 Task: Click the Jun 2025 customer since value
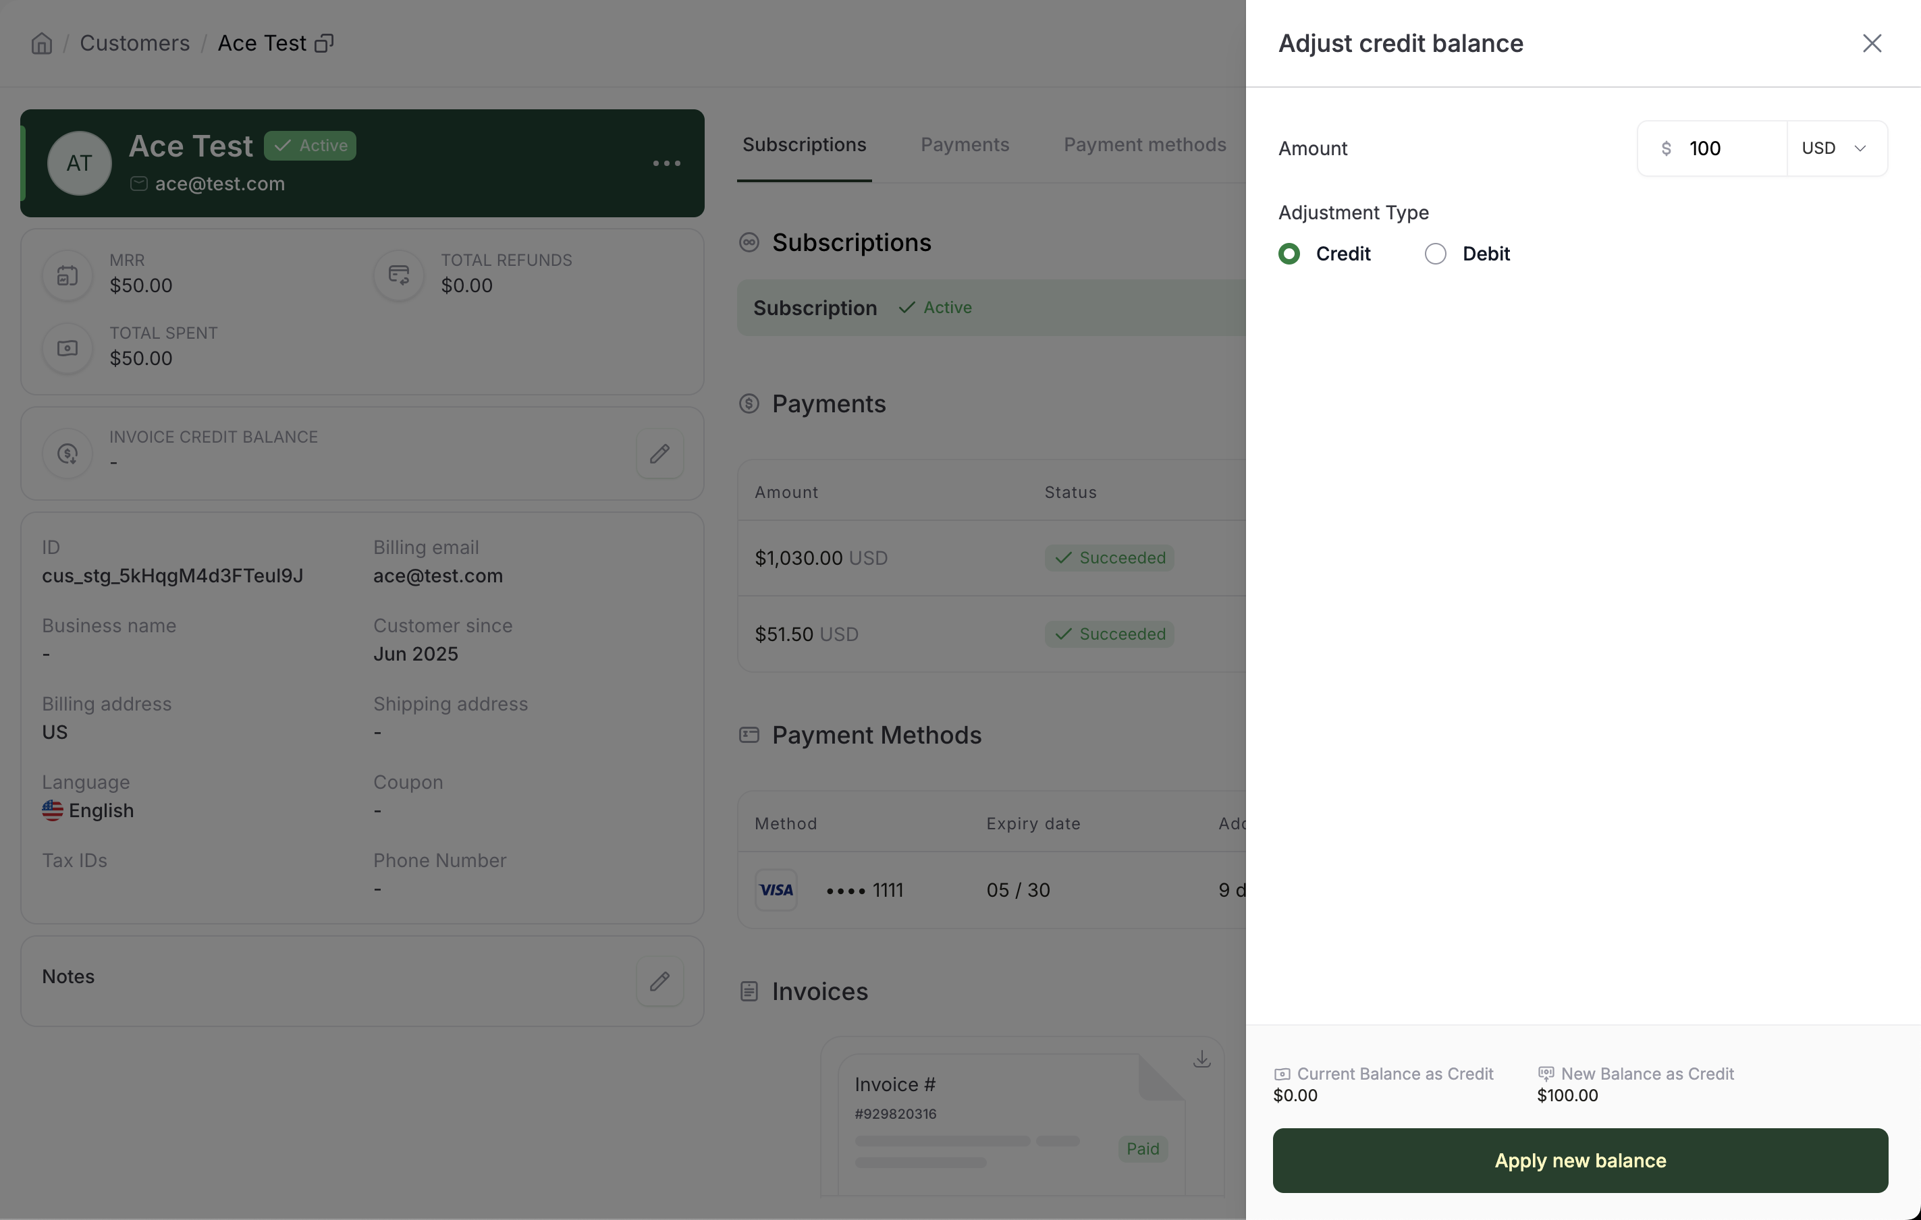point(416,654)
